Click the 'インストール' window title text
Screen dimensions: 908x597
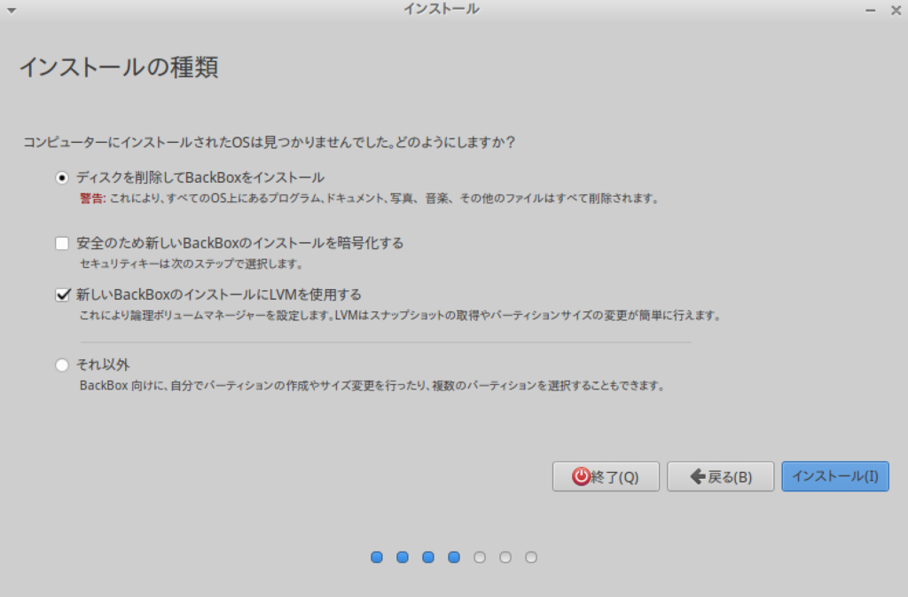pos(442,9)
